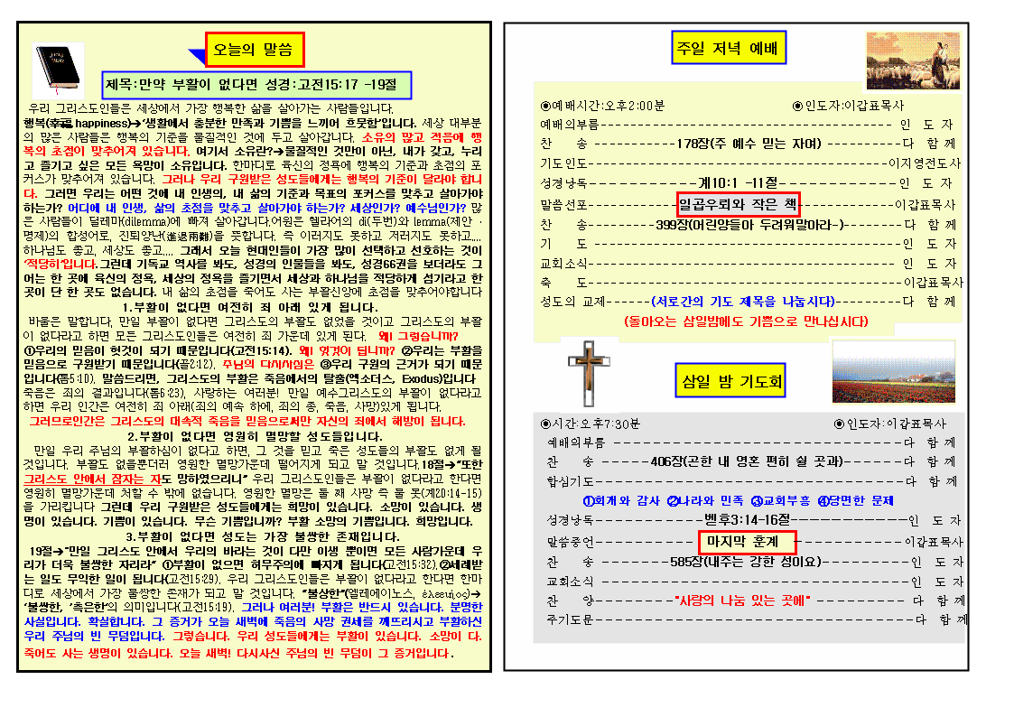Click the red-boxed 일곱우뢰와 작은 책 title
The width and height of the screenshot is (1014, 717).
coord(738,205)
